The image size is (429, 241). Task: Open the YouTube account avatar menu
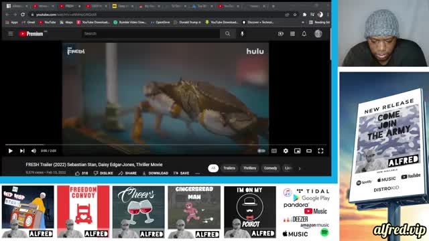click(x=318, y=33)
